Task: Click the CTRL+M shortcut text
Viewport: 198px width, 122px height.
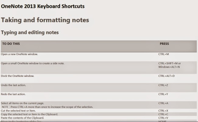Action: point(164,54)
